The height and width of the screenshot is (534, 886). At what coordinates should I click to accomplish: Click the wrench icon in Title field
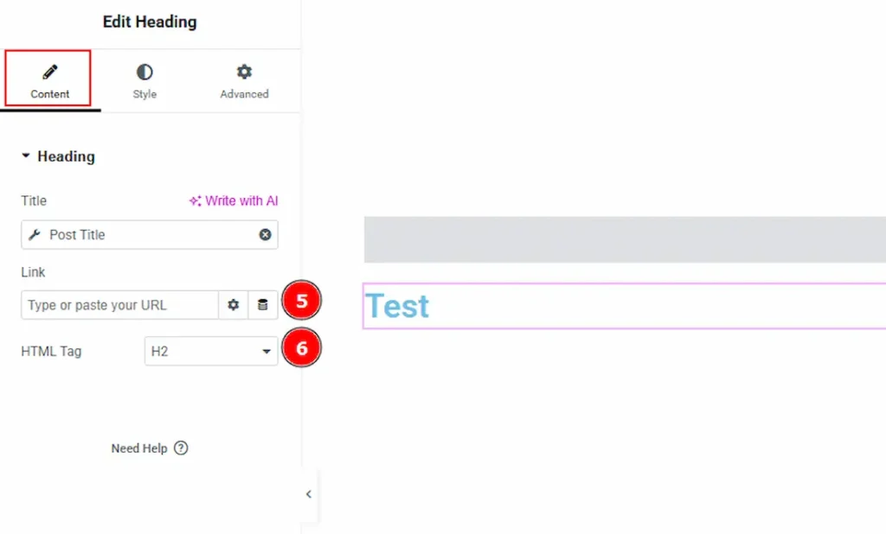35,234
